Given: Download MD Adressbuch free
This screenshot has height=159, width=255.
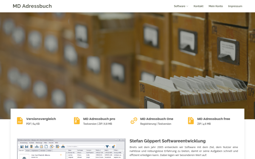Looking at the screenshot, I should [213, 119].
